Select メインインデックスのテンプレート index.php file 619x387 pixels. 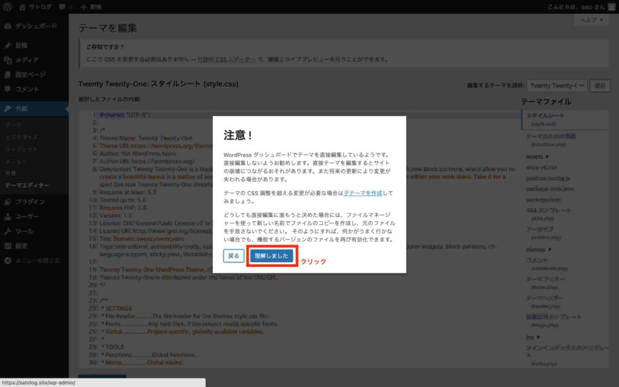567,356
